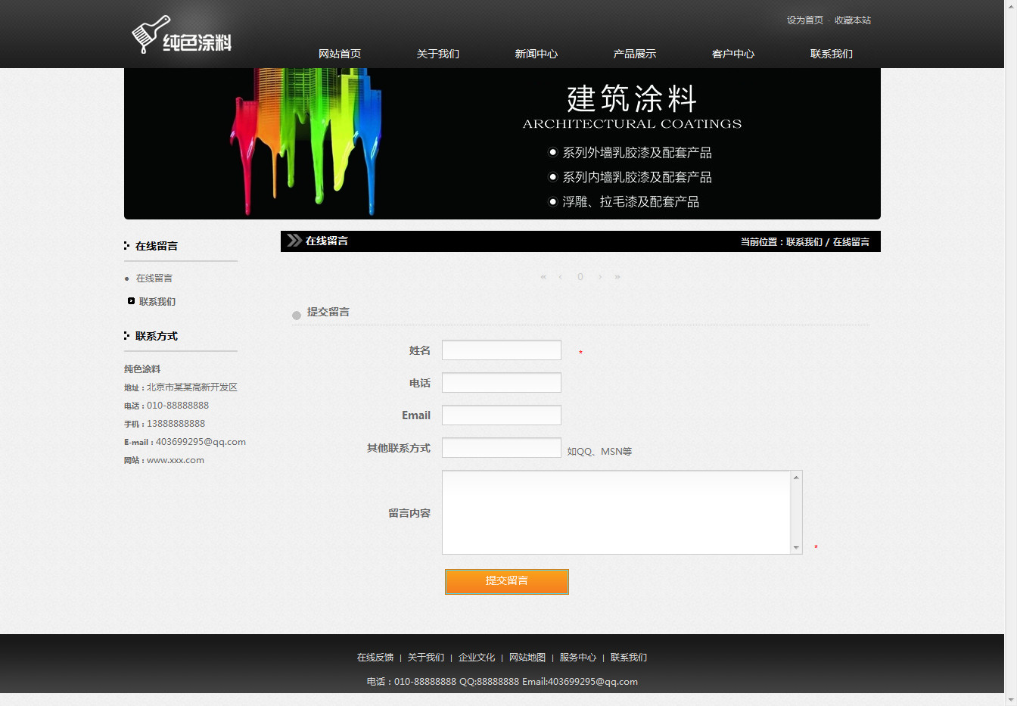Click down arrow in message textarea scrollbar
The image size is (1017, 706).
796,548
